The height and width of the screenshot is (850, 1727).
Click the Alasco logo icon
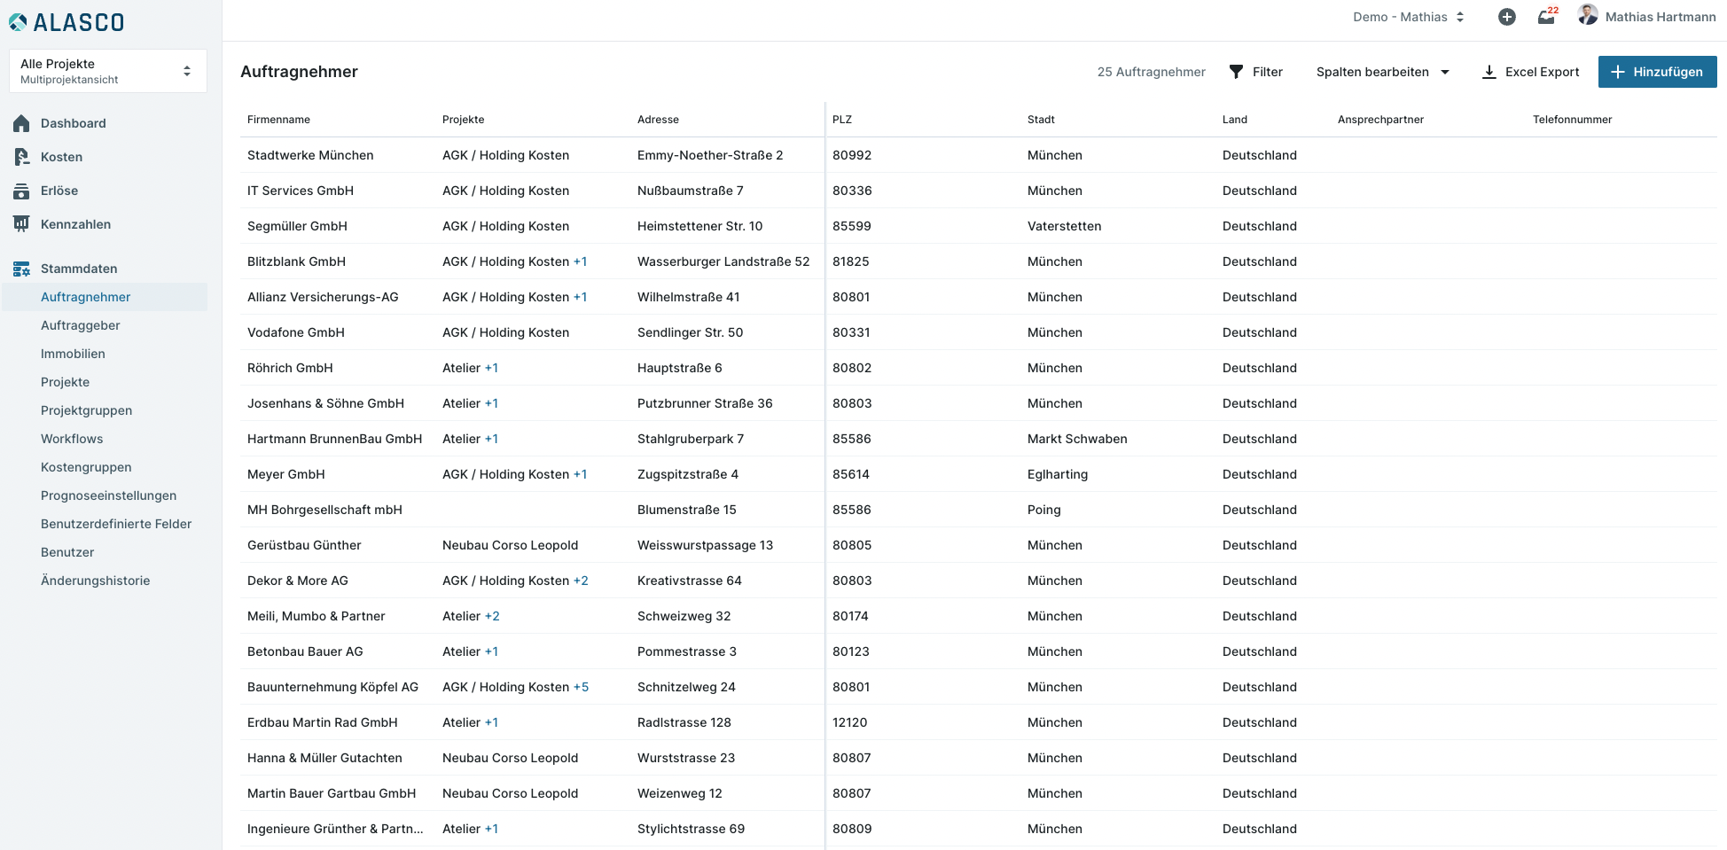pos(18,22)
